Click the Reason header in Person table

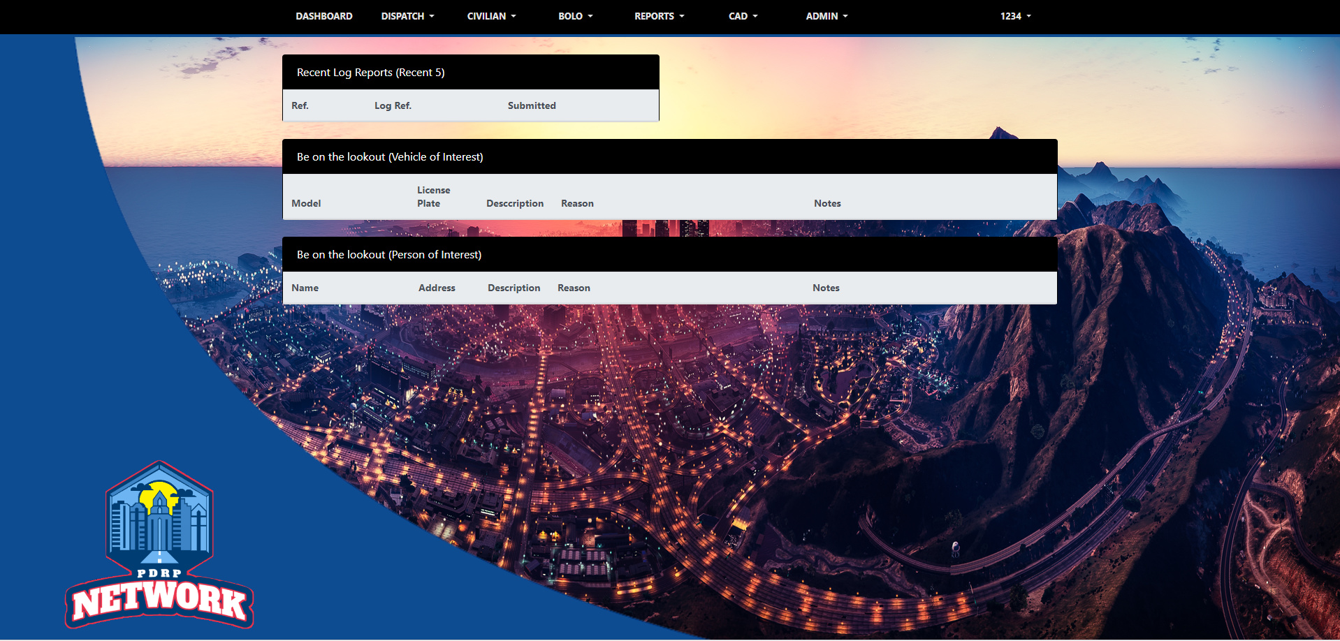coord(574,288)
